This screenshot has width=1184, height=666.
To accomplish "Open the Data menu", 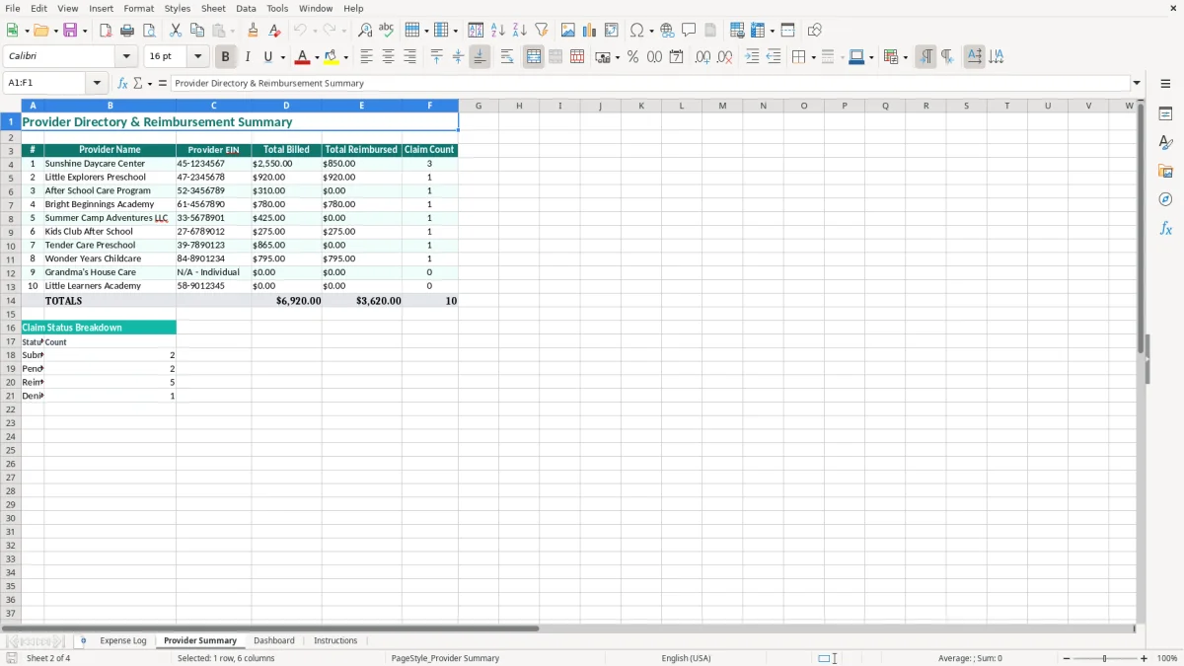I will tap(246, 8).
